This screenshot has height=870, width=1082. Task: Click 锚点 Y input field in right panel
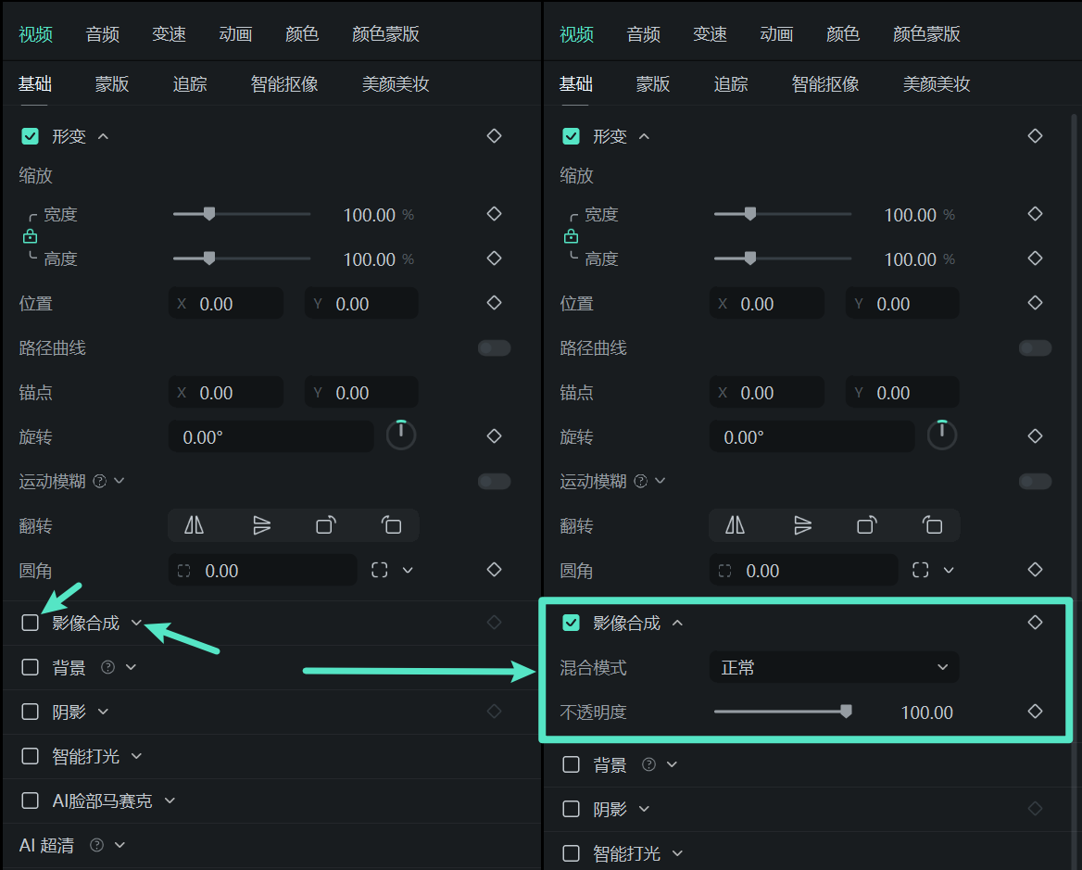pos(902,392)
